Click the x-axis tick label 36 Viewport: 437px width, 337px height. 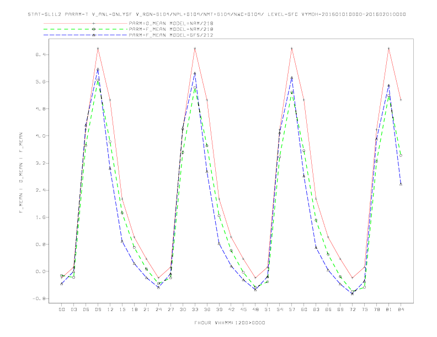tap(207, 309)
